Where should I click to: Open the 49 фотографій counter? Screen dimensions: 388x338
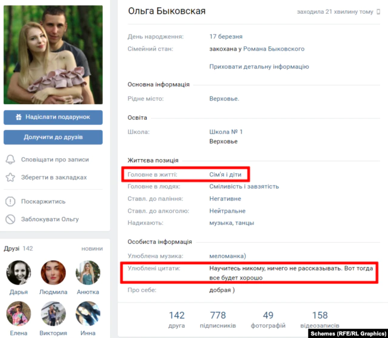tap(268, 319)
